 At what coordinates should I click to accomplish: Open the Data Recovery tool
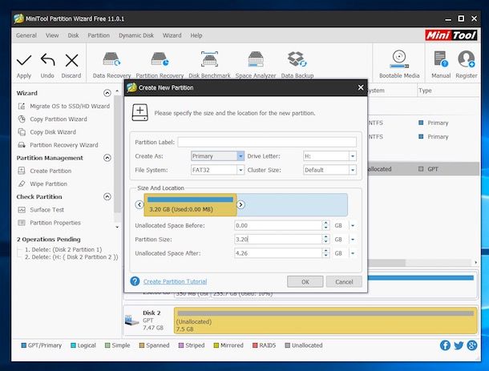pyautogui.click(x=111, y=60)
